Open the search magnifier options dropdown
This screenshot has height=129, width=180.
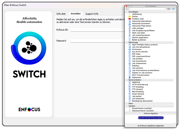[x=127, y=9]
